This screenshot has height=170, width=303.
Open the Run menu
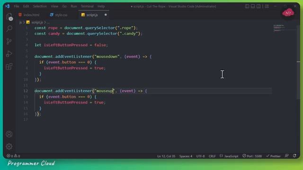point(74,6)
